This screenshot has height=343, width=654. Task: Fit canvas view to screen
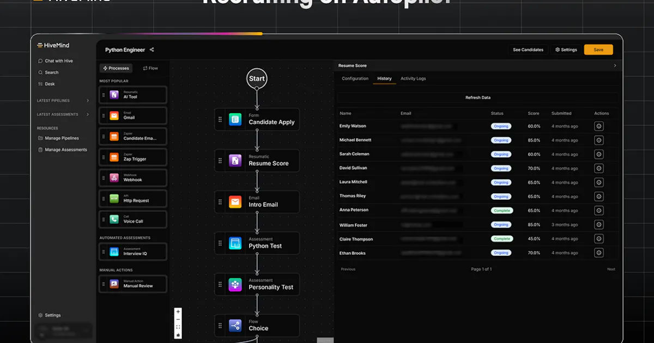click(x=178, y=327)
